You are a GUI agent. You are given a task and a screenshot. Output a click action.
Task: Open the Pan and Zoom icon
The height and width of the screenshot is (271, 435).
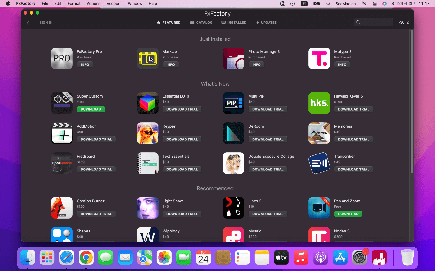(x=319, y=208)
